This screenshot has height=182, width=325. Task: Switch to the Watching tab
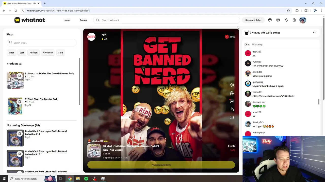pyautogui.click(x=257, y=44)
